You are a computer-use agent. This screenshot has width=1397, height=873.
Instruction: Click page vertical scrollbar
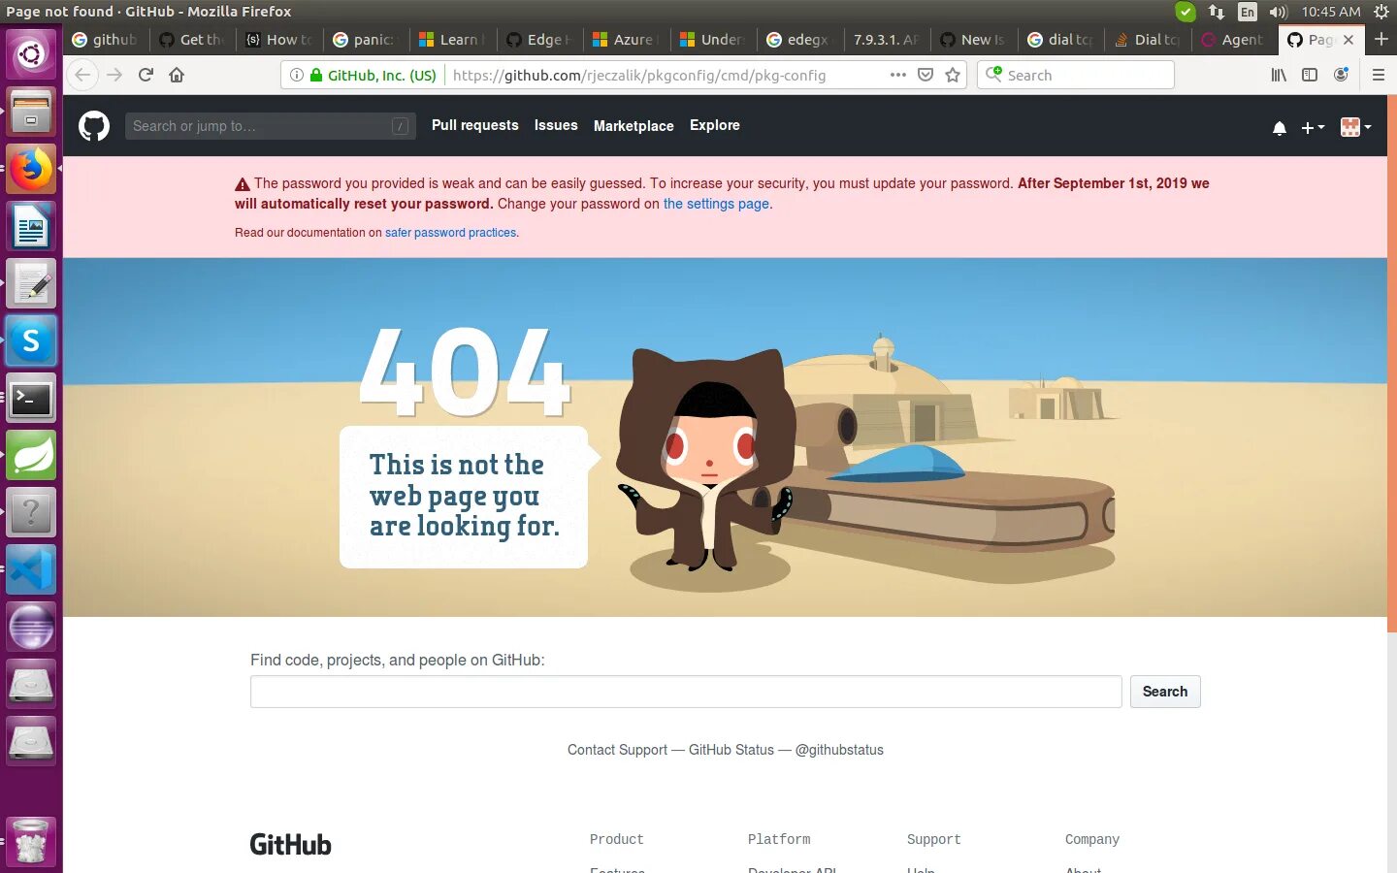pyautogui.click(x=1391, y=365)
